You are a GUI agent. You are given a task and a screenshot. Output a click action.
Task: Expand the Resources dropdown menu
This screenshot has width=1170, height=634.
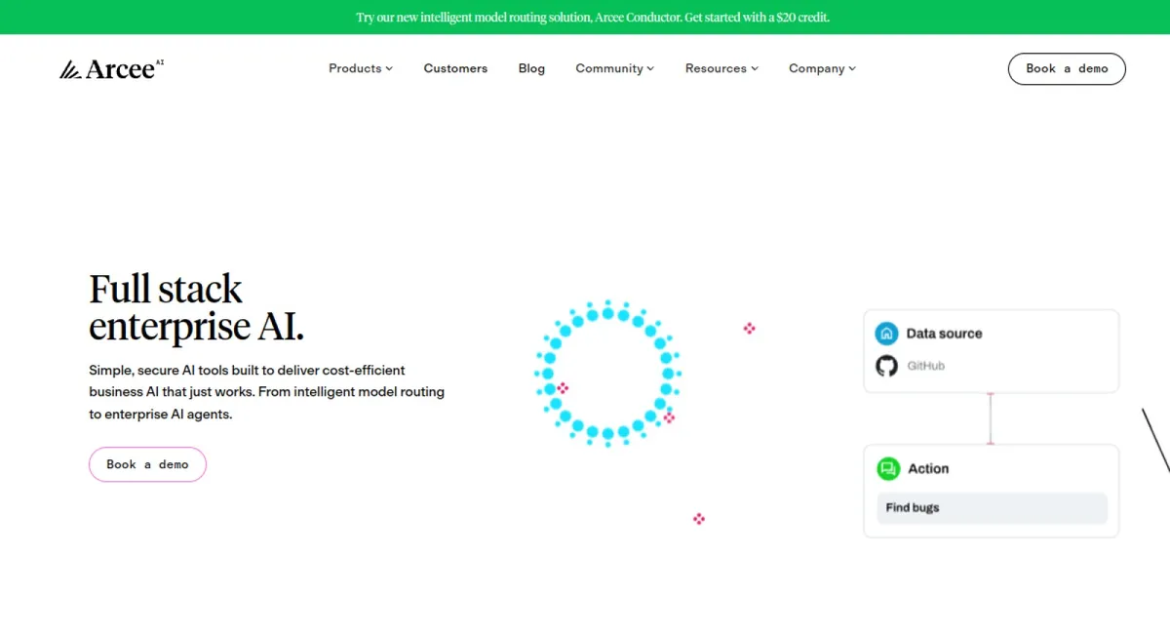pyautogui.click(x=722, y=68)
